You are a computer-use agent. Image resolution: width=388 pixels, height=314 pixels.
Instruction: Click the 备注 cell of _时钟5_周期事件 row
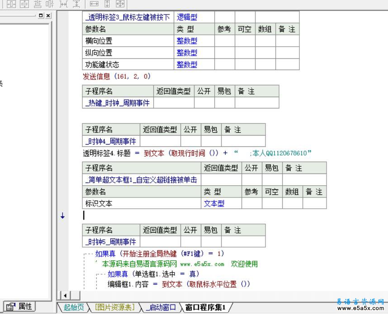(243, 242)
